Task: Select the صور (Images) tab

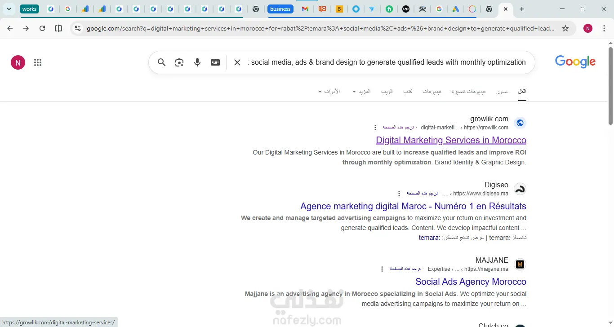Action: tap(502, 92)
